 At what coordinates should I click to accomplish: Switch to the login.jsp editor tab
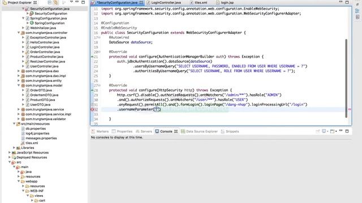225,2
